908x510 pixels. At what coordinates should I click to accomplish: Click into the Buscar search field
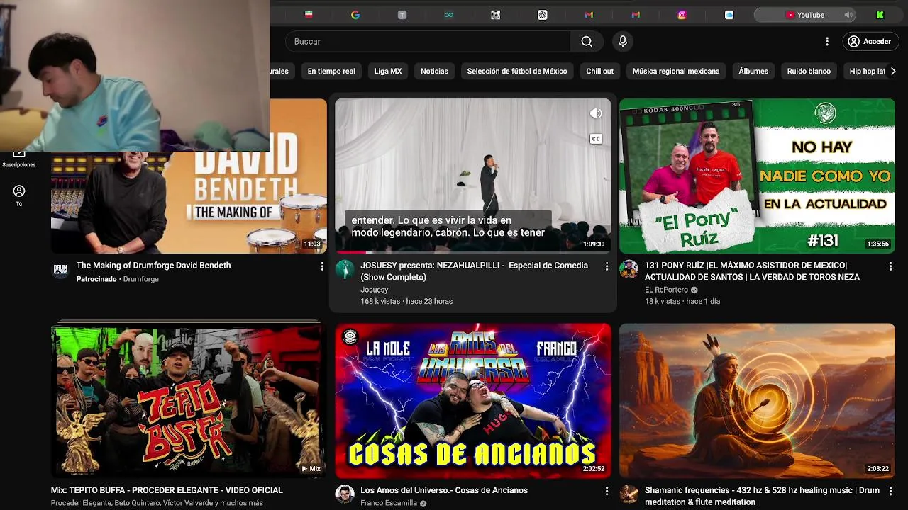(x=428, y=42)
